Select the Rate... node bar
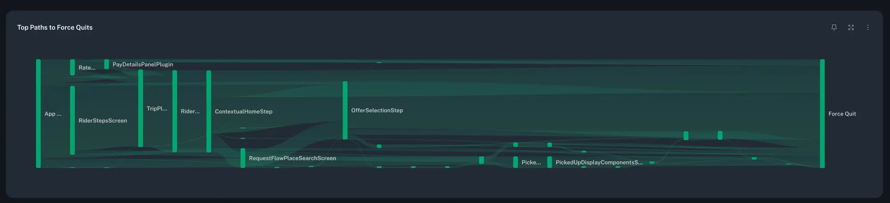This screenshot has height=203, width=890. (x=73, y=67)
